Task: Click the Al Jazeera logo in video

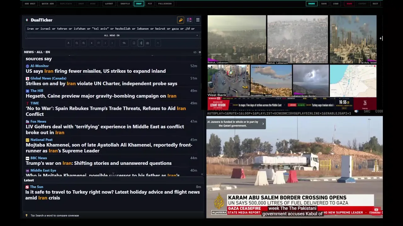Action: 219,203
